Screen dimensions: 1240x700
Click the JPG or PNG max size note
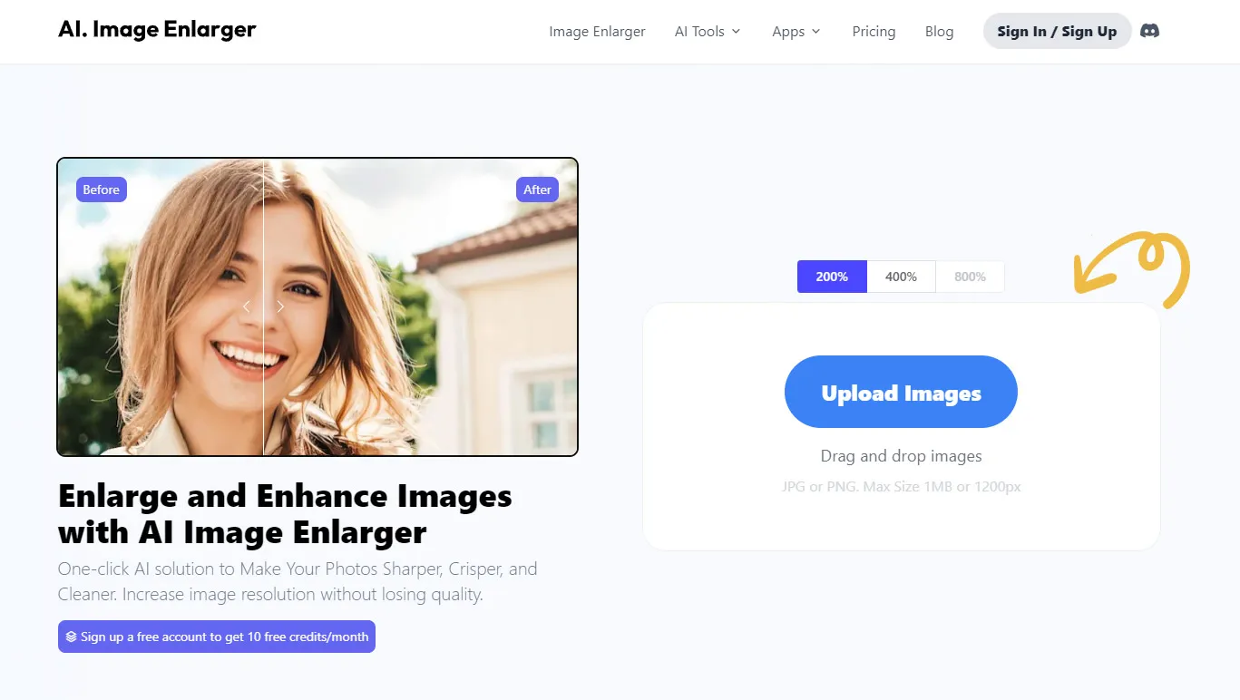coord(901,487)
